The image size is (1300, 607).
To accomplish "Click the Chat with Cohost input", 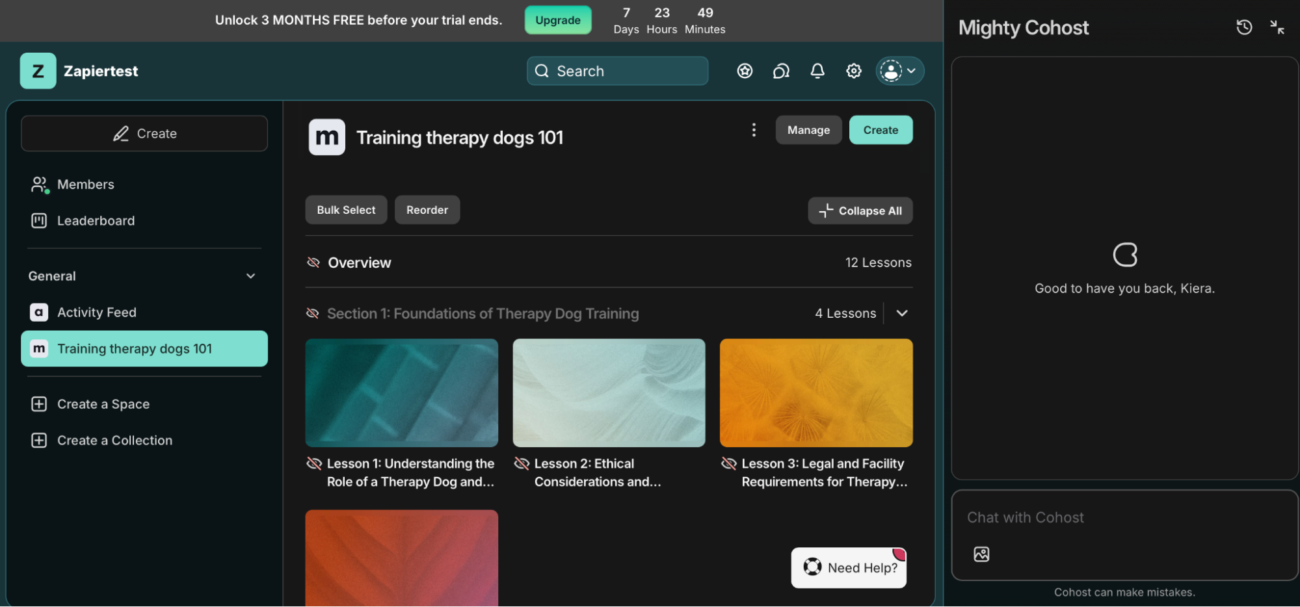I will pyautogui.click(x=1124, y=517).
